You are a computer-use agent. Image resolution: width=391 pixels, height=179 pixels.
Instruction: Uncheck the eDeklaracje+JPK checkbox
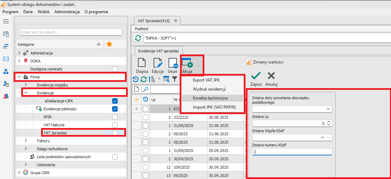115,101
